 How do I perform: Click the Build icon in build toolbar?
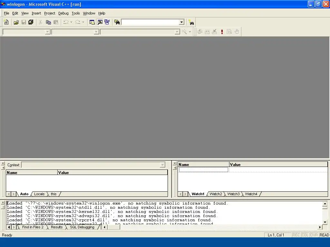[207, 32]
